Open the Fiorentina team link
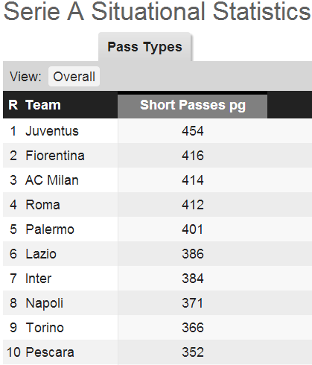 coord(55,156)
